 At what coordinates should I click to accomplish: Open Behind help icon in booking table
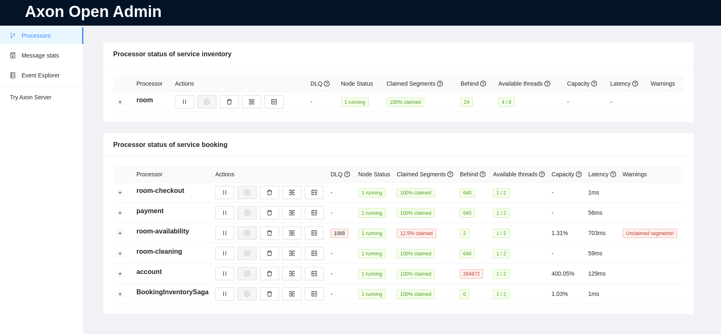[x=483, y=174]
